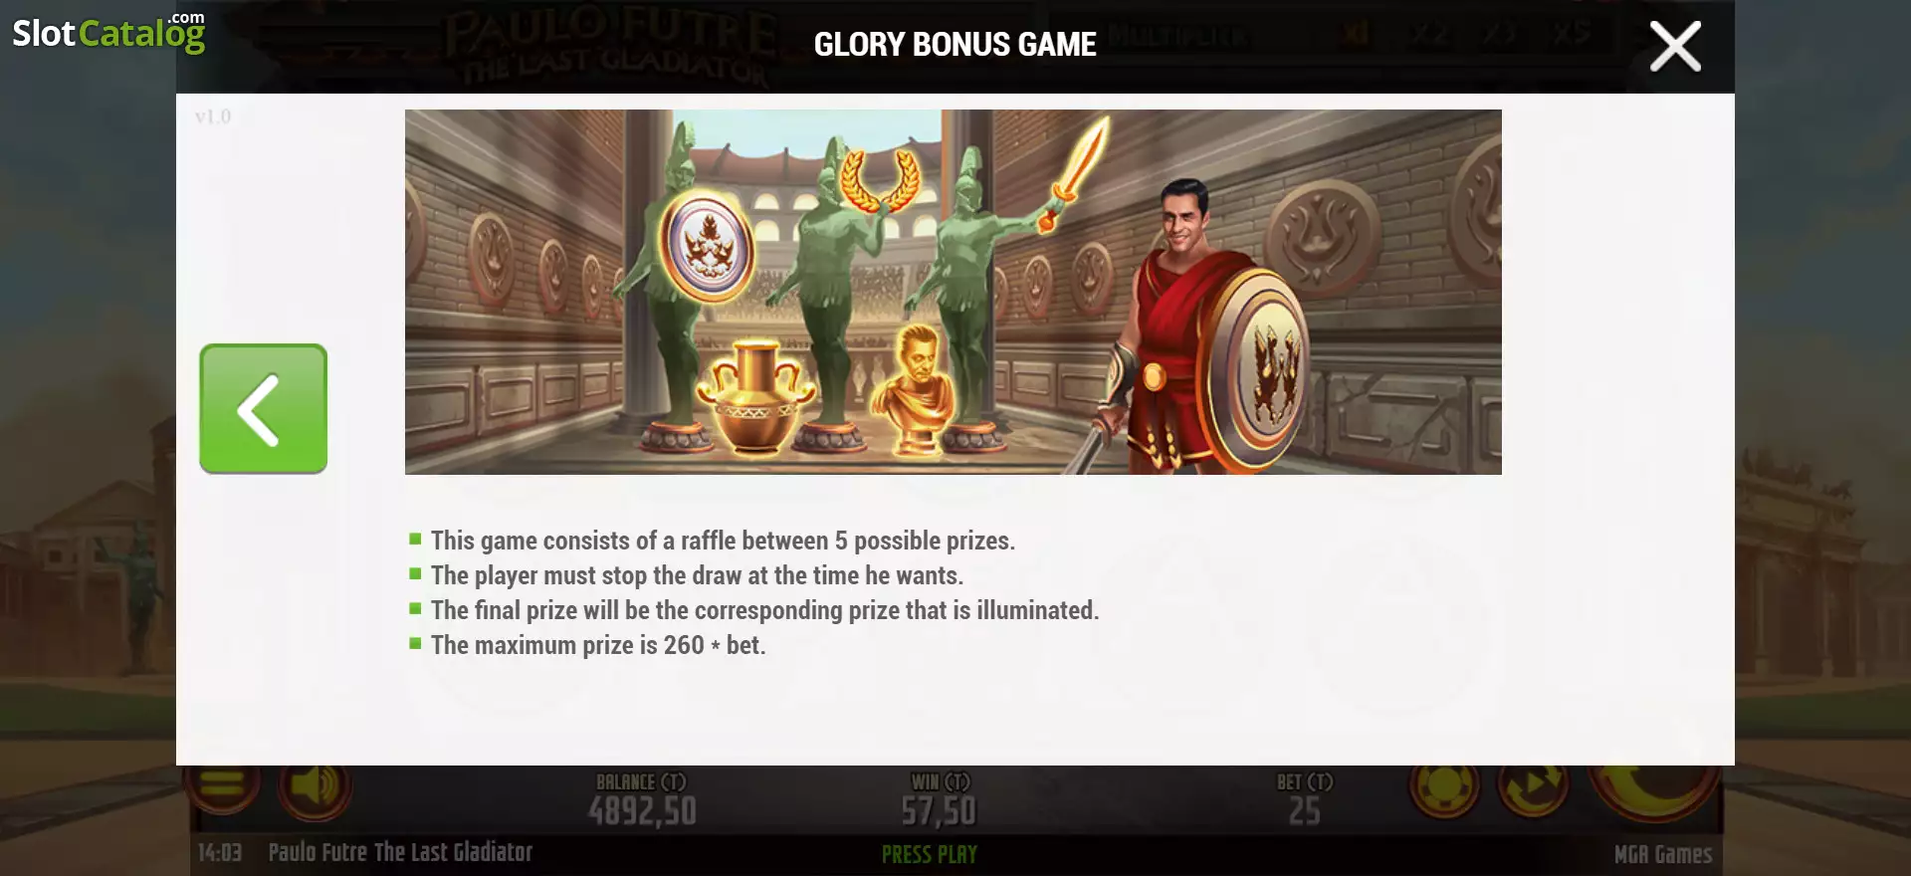Select the golden laurel wreath prize
Screen dimensions: 1911x876
(879, 181)
